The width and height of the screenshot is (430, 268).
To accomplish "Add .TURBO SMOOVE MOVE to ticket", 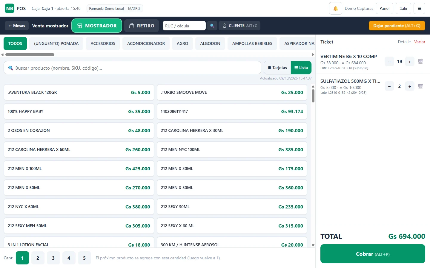I will point(232,92).
